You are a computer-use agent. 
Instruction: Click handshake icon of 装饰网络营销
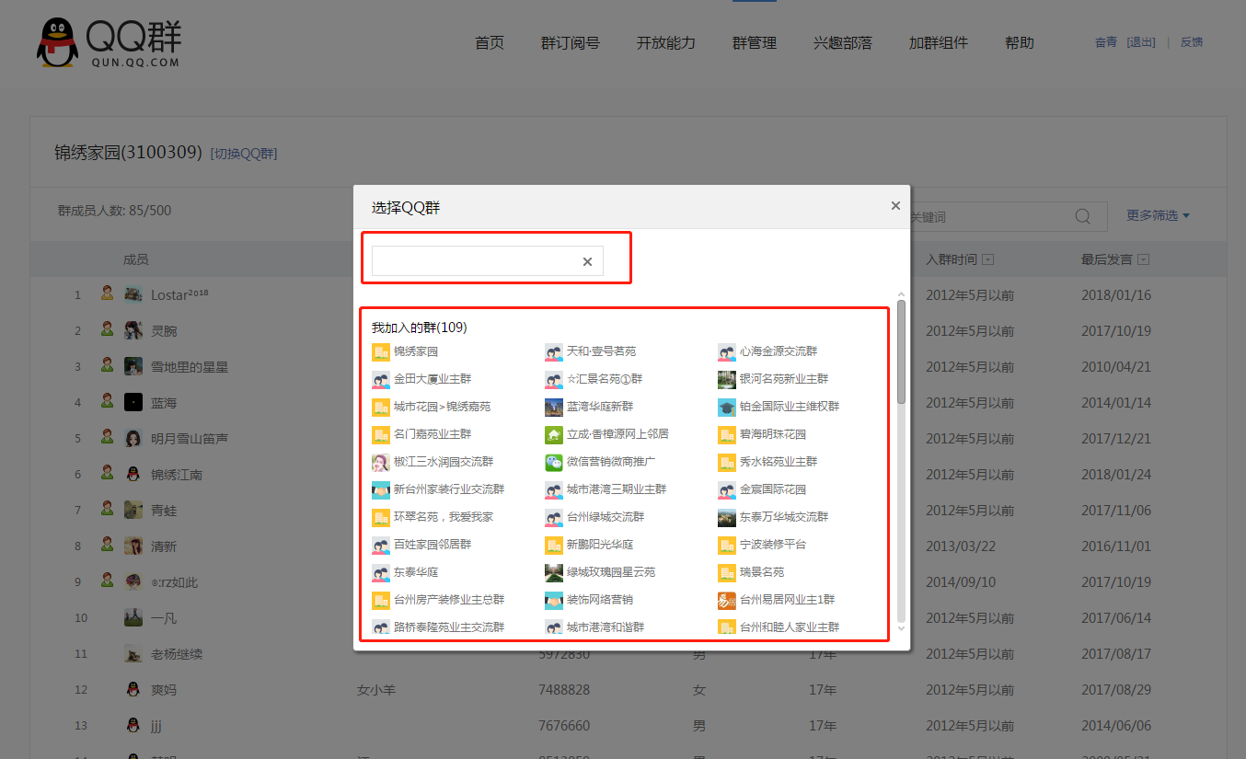554,600
